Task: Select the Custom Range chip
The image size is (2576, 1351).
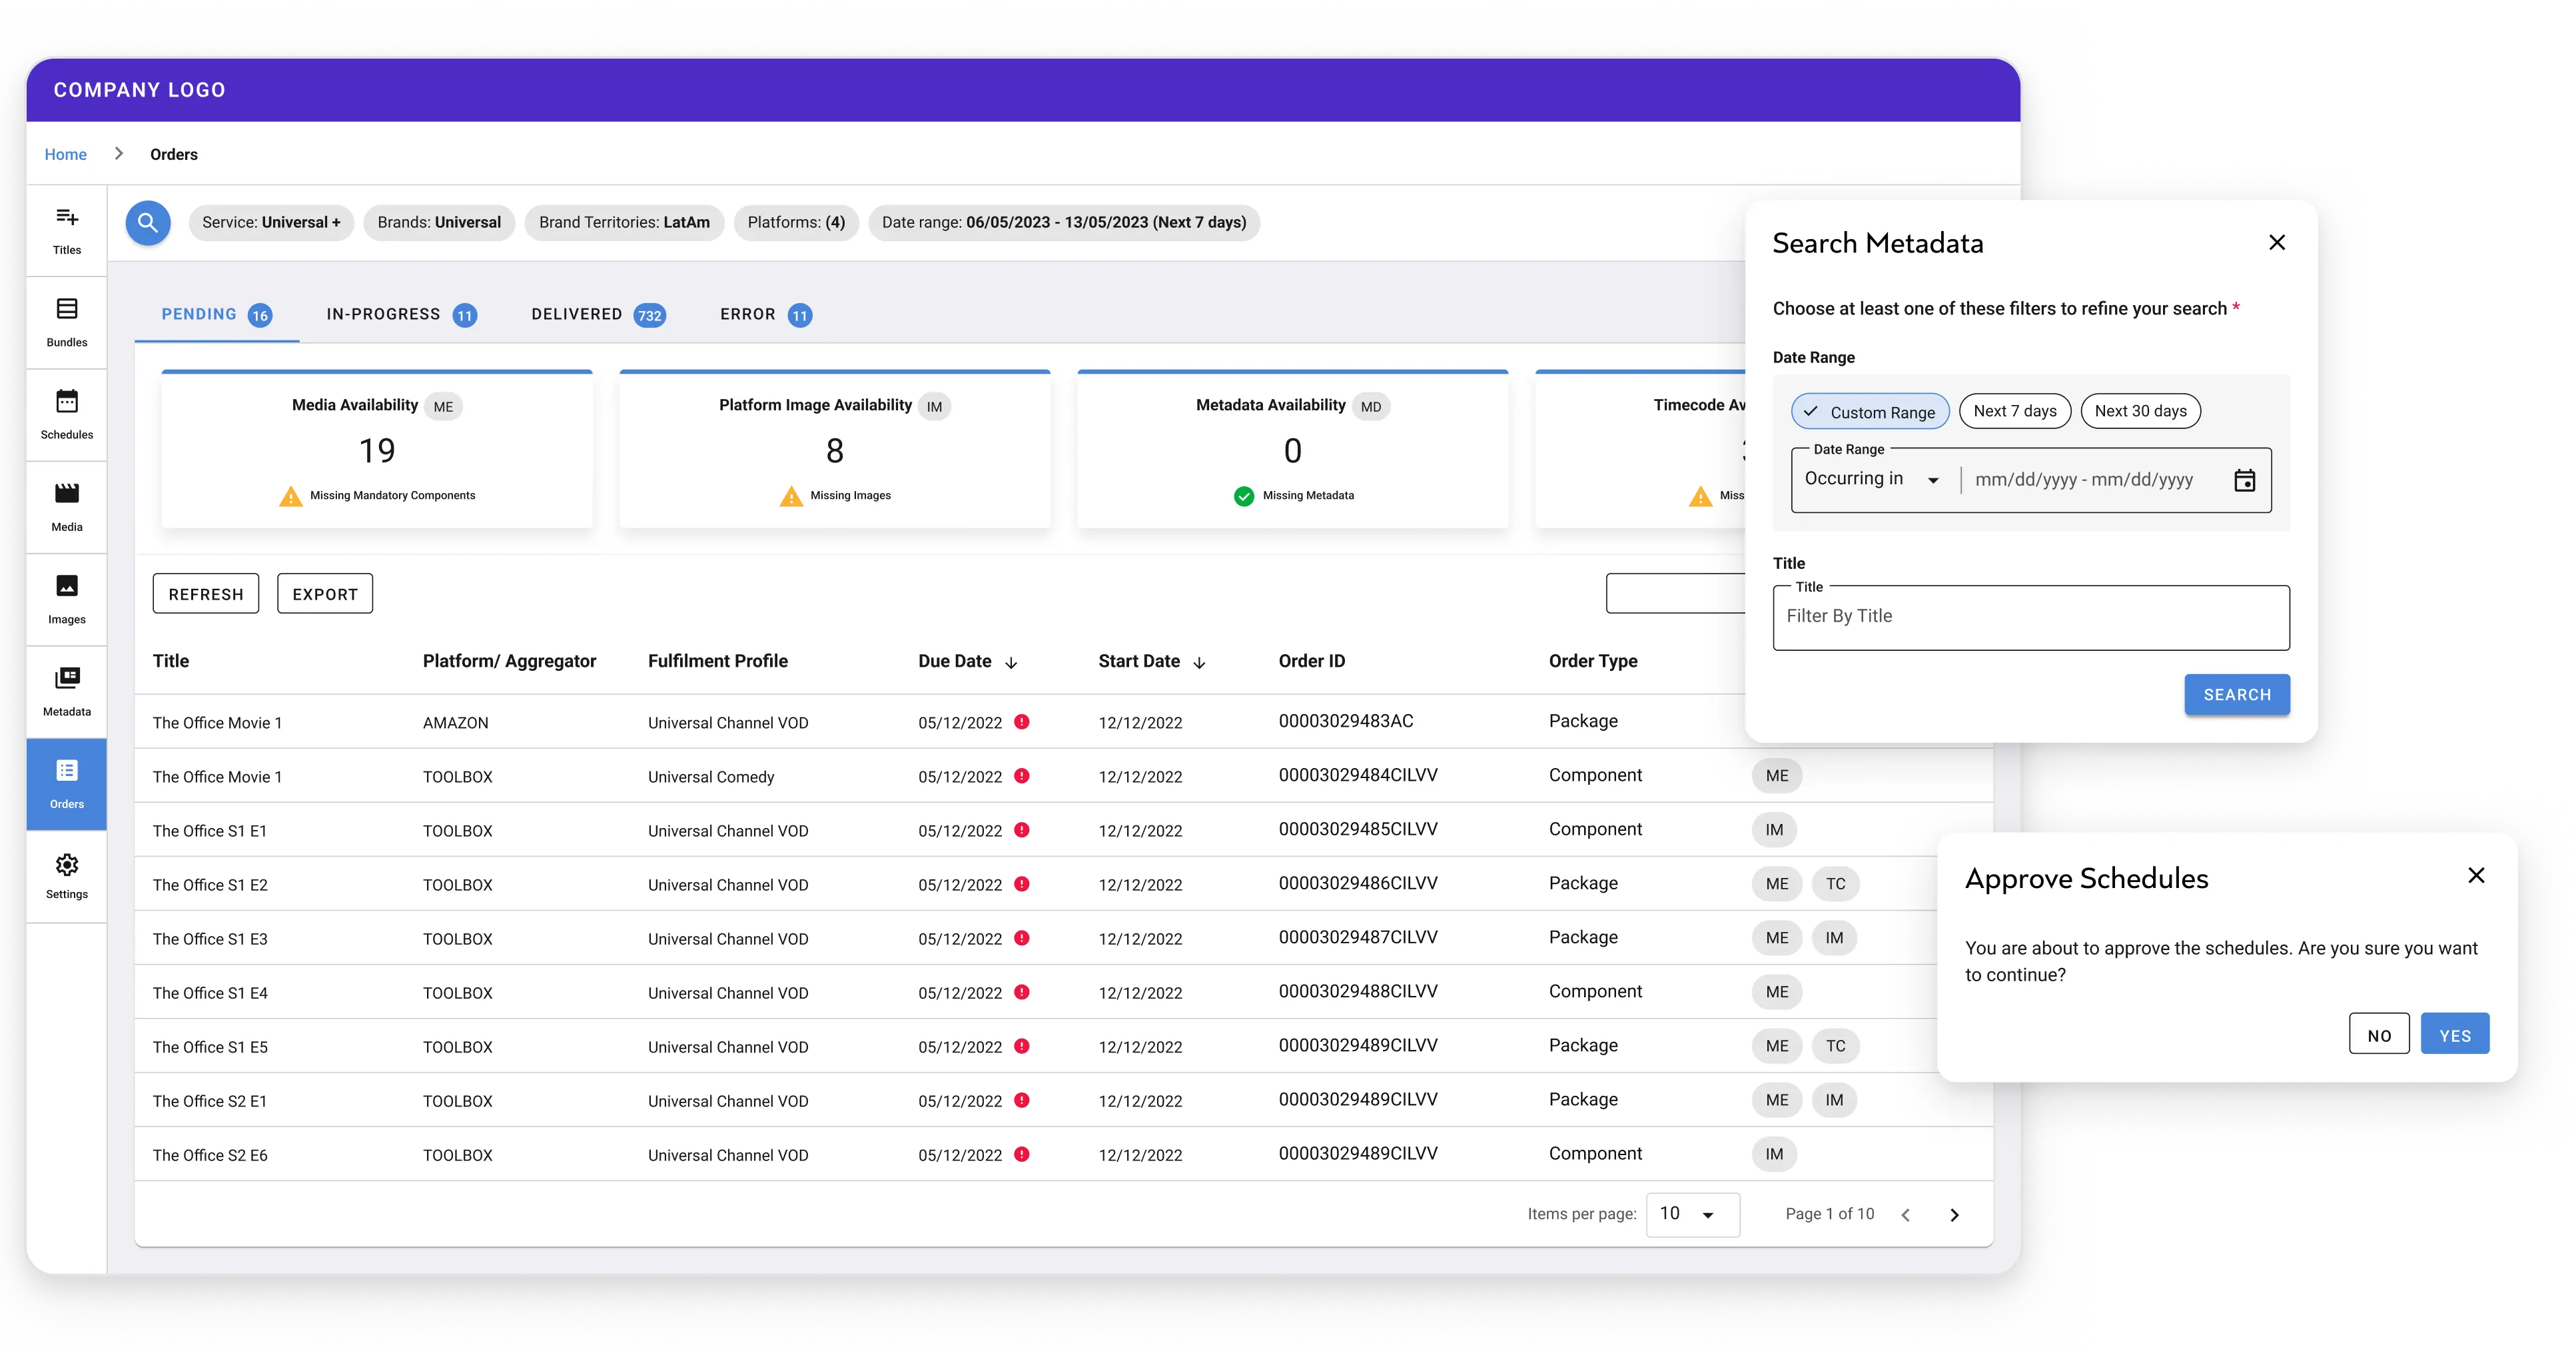Action: point(1870,411)
